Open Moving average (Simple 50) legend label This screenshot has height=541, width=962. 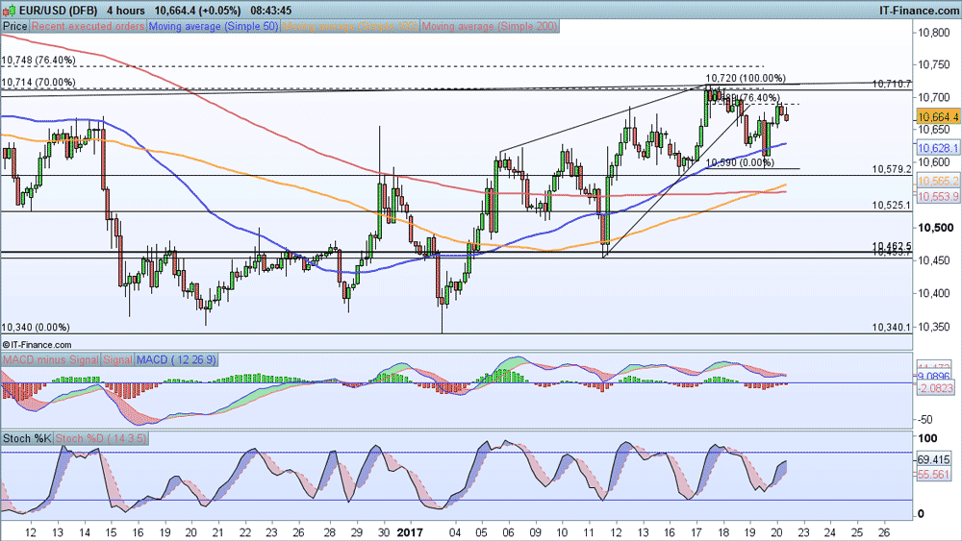tap(213, 26)
